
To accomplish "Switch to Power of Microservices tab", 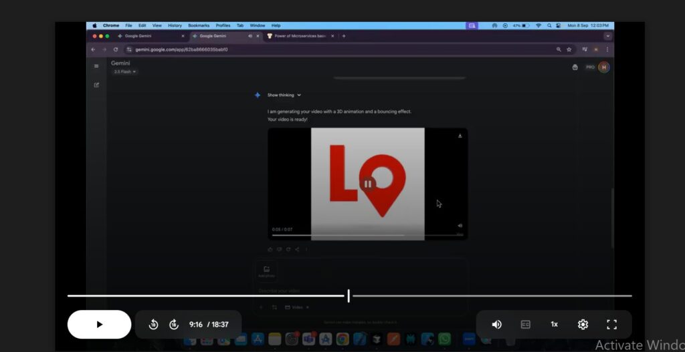I will coord(296,36).
